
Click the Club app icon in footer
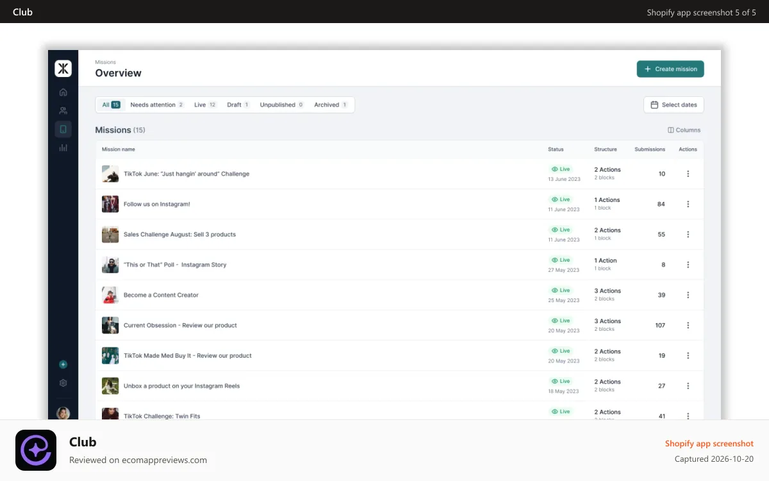pyautogui.click(x=36, y=450)
